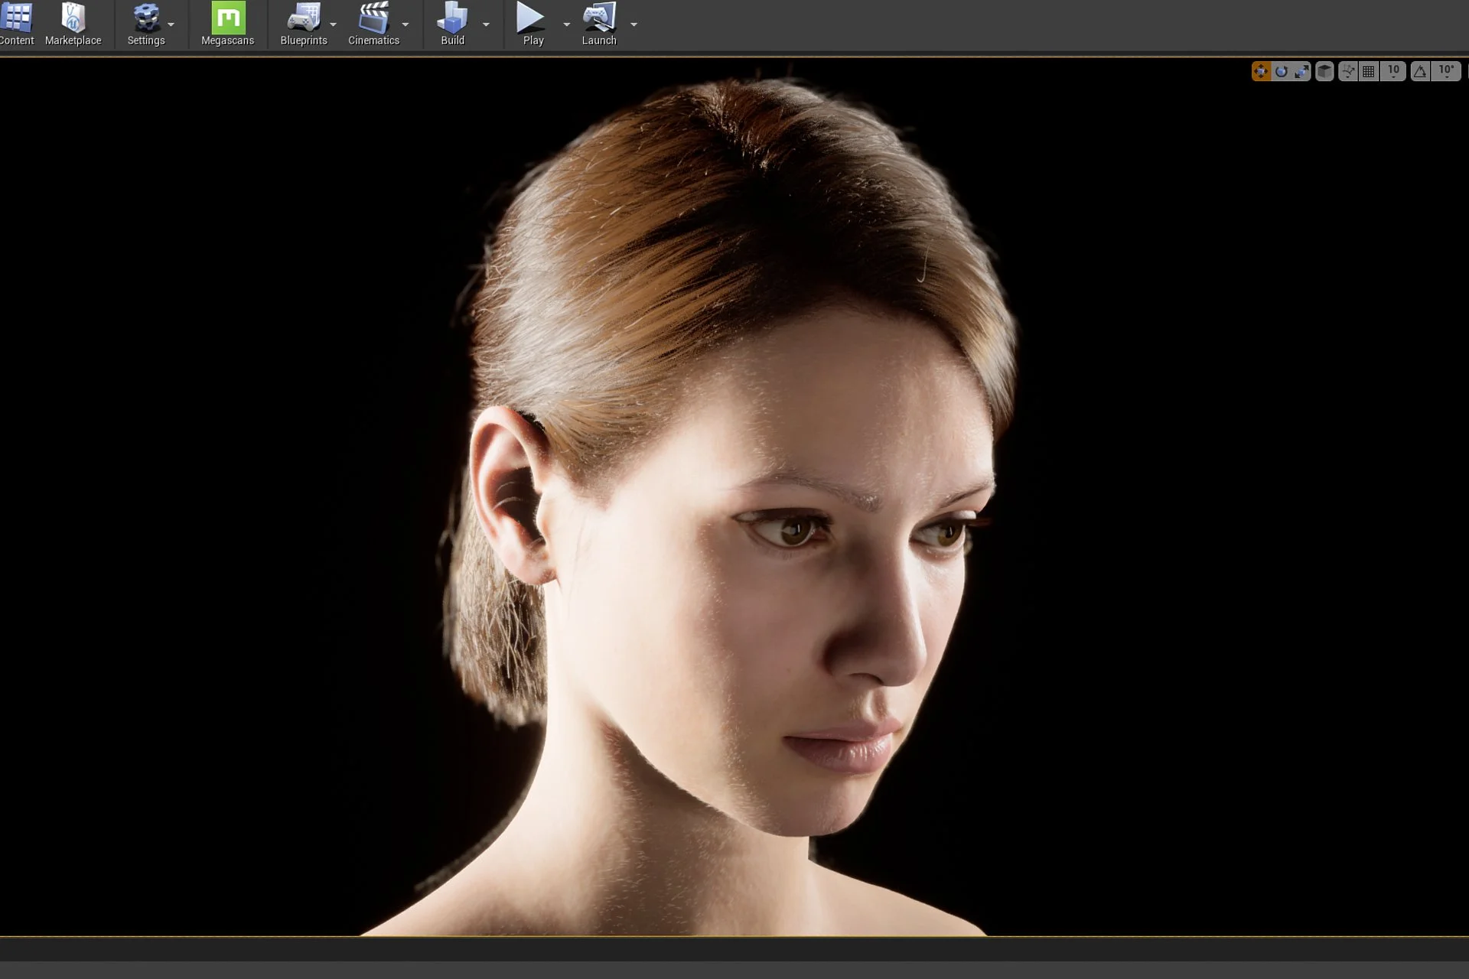Launch the Megascans plugin
Viewport: 1469px width, 979px height.
[x=227, y=24]
